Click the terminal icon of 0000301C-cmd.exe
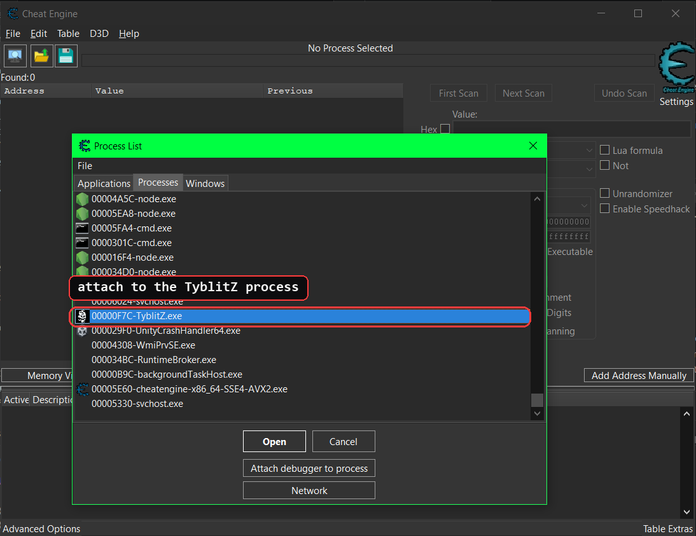 pyautogui.click(x=82, y=243)
